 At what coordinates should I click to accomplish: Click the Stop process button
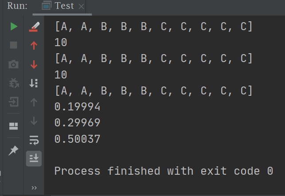[x=14, y=45]
